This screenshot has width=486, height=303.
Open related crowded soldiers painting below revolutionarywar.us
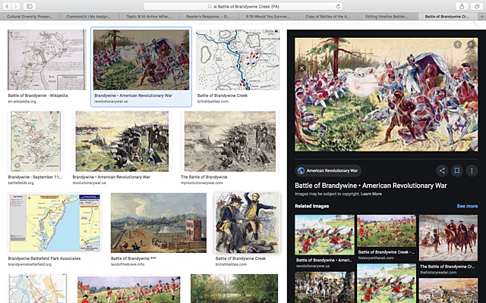tap(324, 287)
